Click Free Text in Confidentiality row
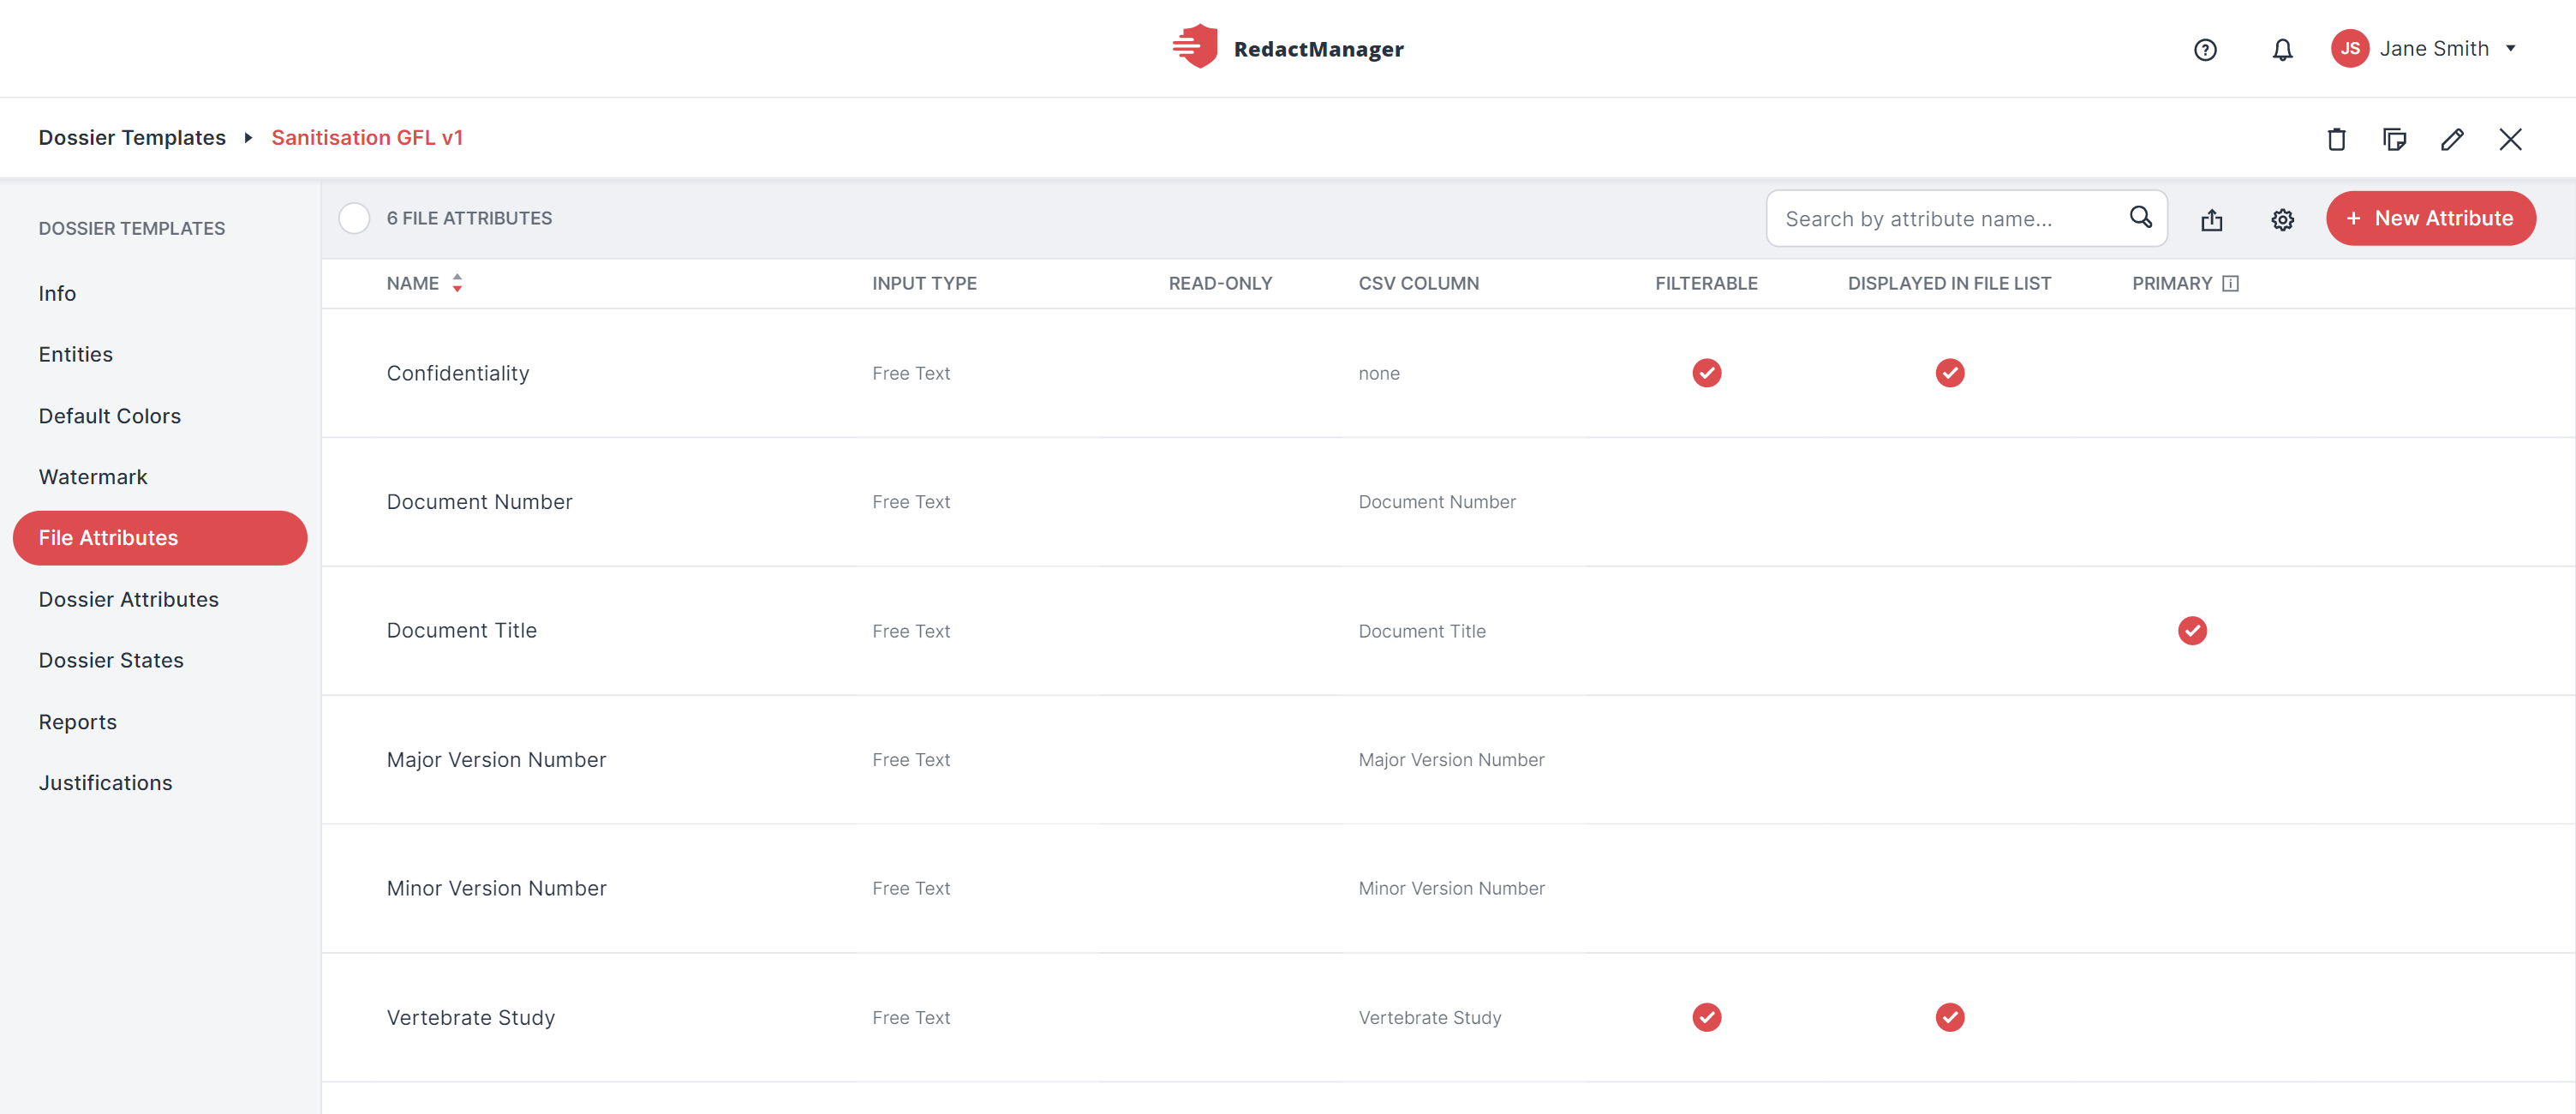Screen dimensions: 2576x1114 point(911,373)
